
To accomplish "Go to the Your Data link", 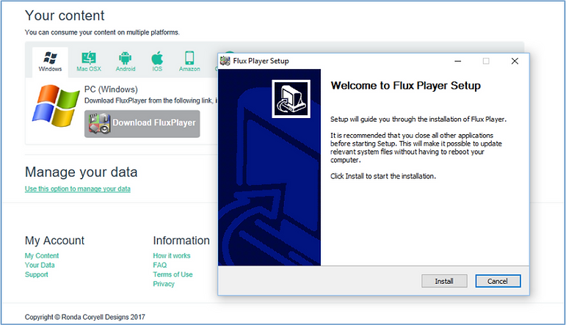I will [x=40, y=265].
